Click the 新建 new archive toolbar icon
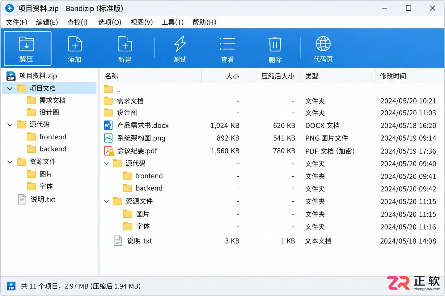 [125, 44]
